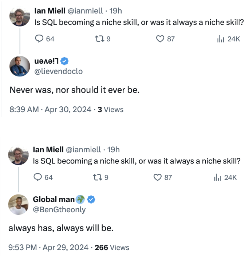Screen dimensions: 249x256
Task: Click reply icon on top Ian Miell tweet
Action: [x=39, y=39]
